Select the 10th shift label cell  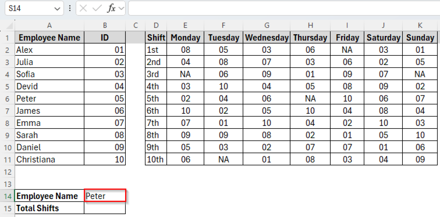[156, 159]
